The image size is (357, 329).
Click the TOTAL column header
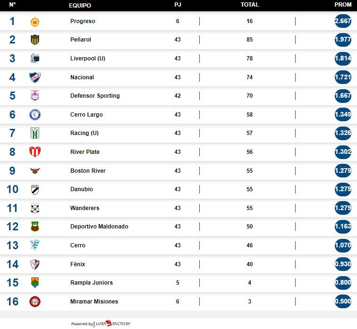tap(250, 5)
